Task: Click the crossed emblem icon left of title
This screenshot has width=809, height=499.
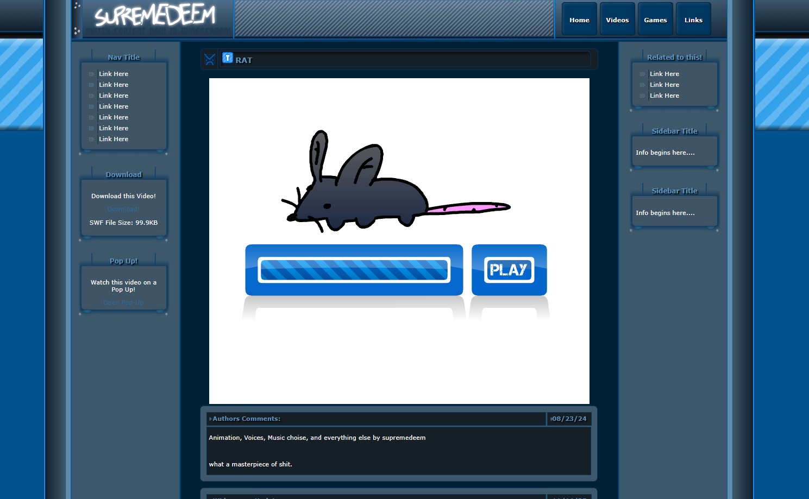Action: [x=210, y=59]
